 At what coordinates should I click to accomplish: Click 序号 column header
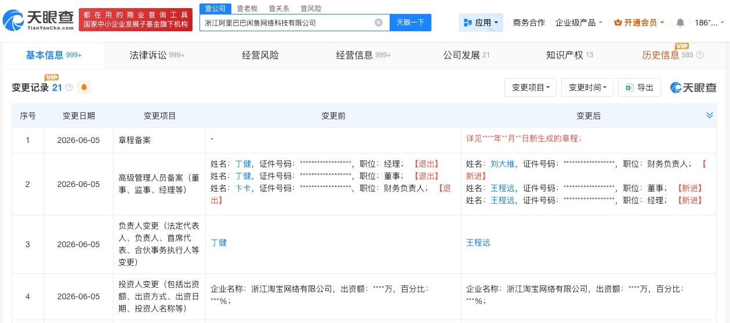(x=28, y=116)
